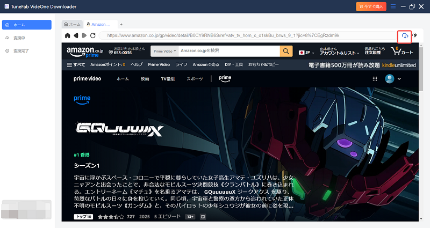Go back with the left arrow icon
Viewport: 430px width, 228px height.
click(x=76, y=35)
